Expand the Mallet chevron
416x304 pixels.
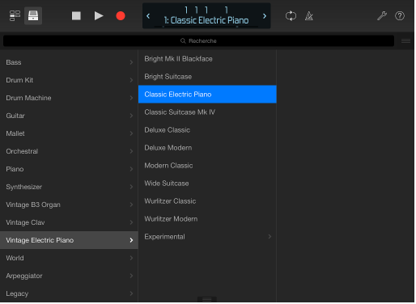(131, 133)
